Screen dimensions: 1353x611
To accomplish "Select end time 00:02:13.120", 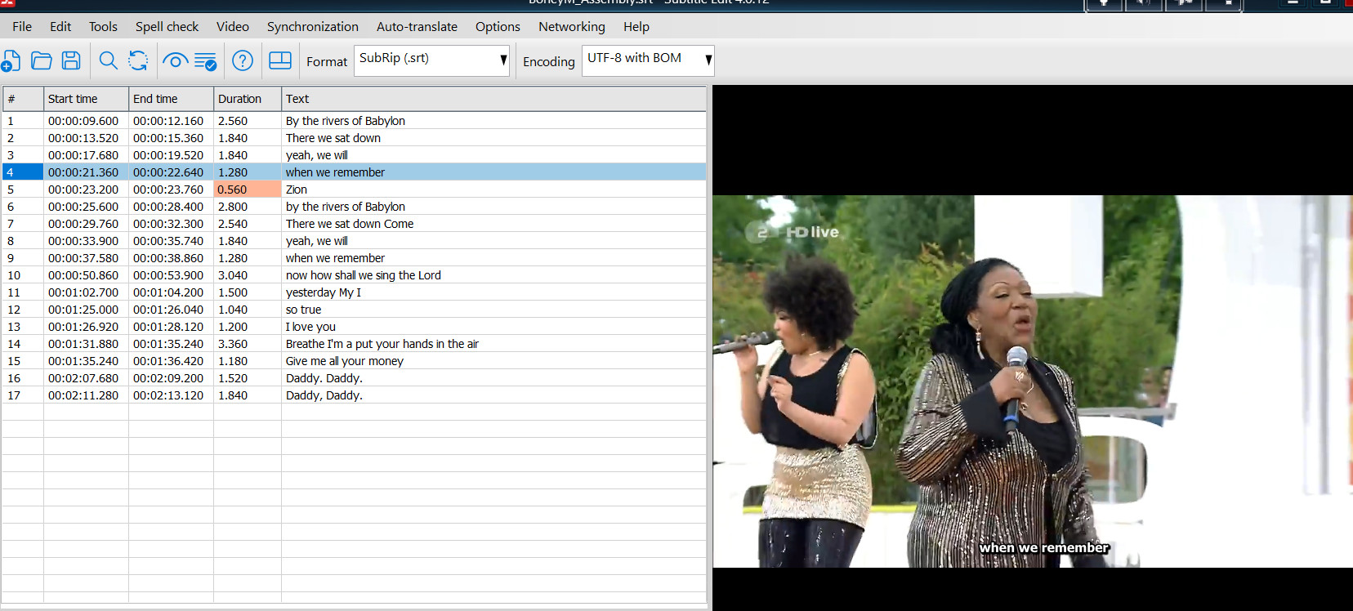I will coord(168,395).
